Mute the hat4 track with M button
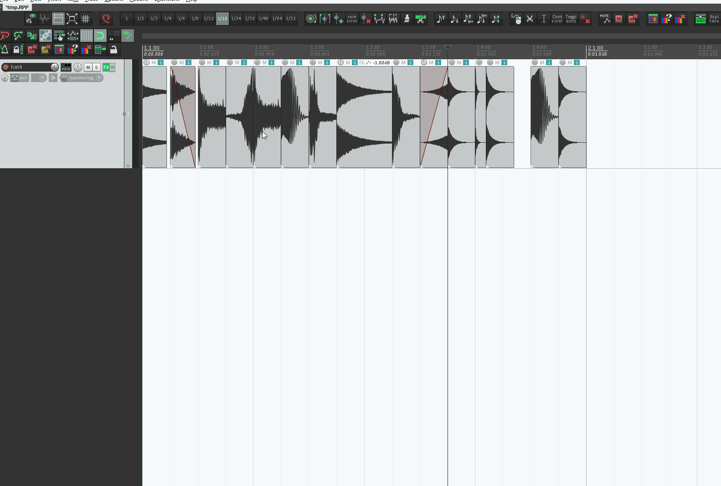 pyautogui.click(x=88, y=67)
